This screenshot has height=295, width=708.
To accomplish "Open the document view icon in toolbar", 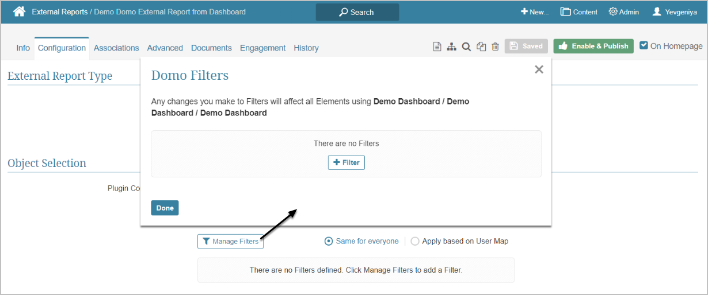I will 437,46.
